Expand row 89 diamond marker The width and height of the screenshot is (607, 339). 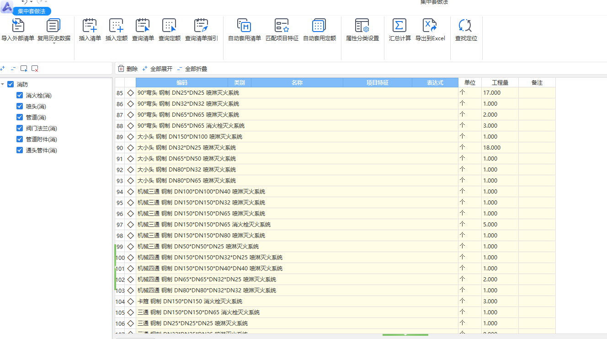(130, 137)
